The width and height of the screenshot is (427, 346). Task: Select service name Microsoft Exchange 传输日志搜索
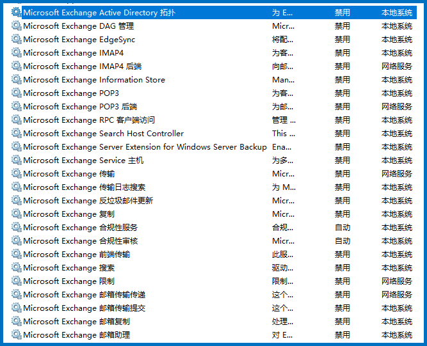pos(85,187)
